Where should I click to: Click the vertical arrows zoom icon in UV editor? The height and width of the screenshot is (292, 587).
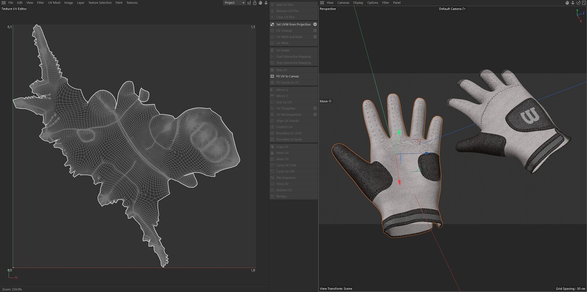click(266, 3)
